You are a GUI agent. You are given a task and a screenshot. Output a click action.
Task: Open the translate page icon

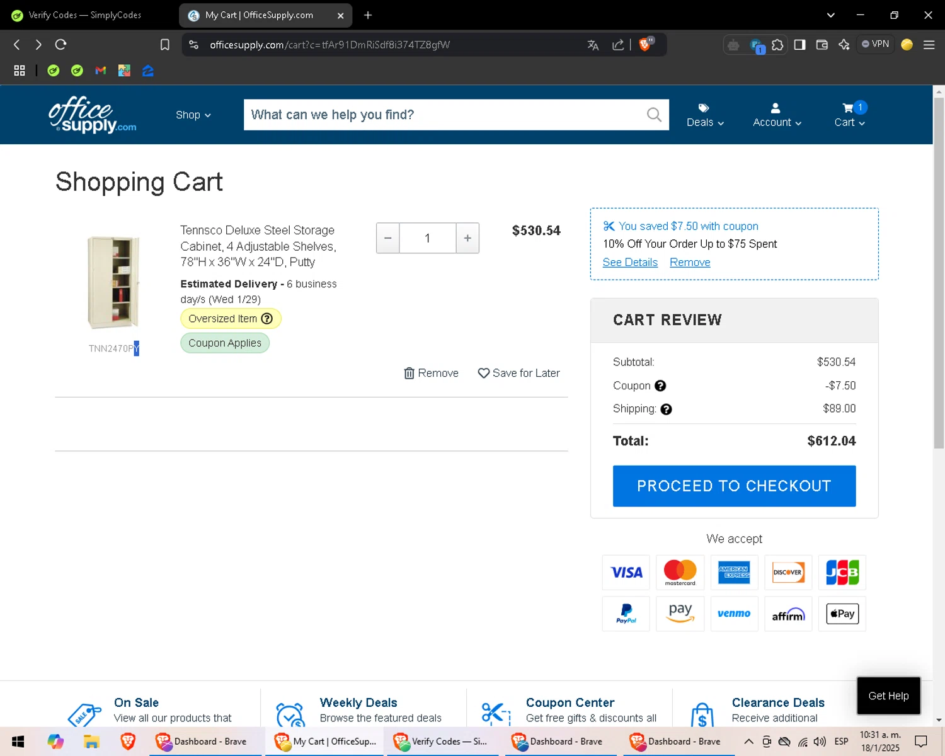(x=593, y=45)
